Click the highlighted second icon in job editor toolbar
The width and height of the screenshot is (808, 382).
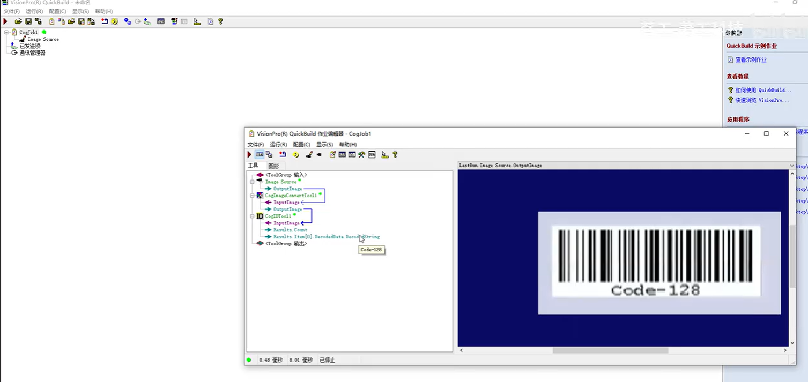(x=260, y=155)
